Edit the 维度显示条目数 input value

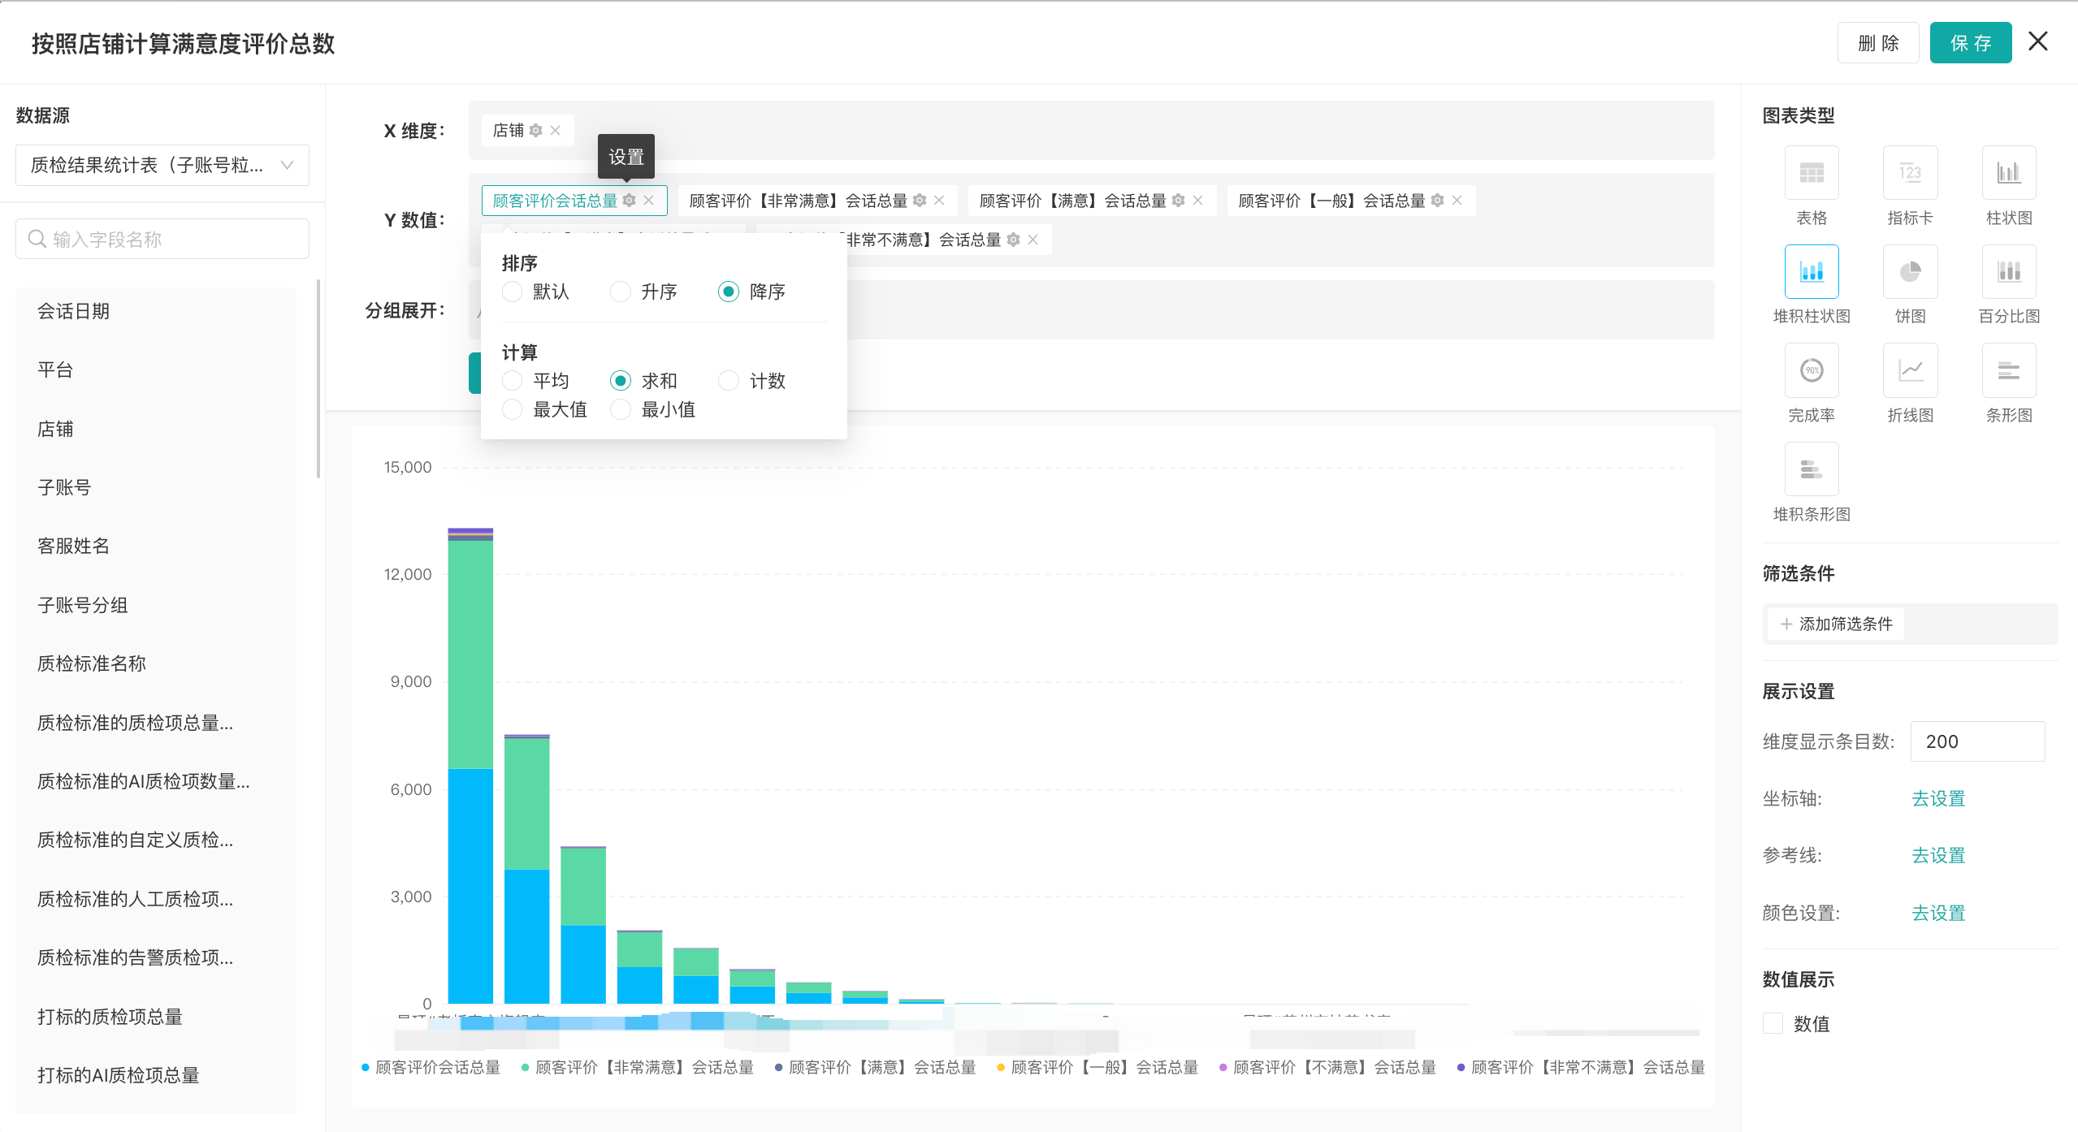click(1977, 741)
